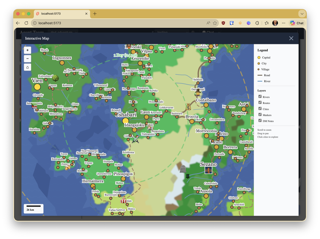Click the beer mugs tavern marker
Viewport: 320px width, 239px height.
click(68, 167)
